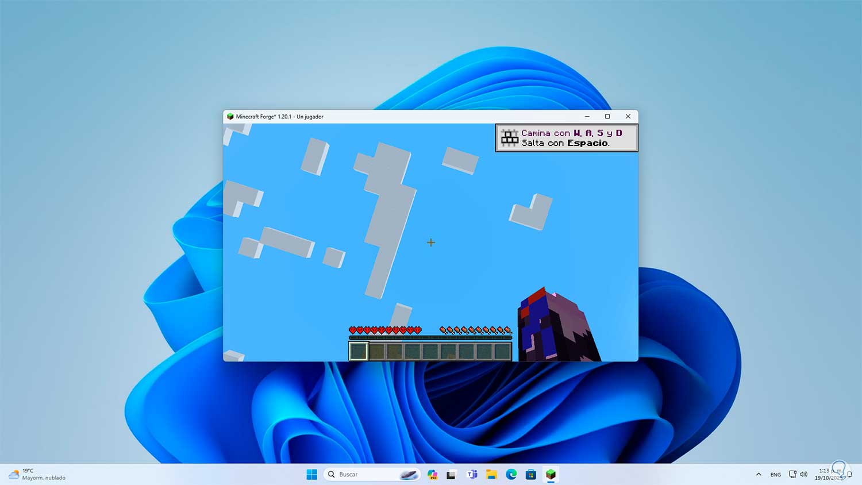The width and height of the screenshot is (862, 485).
Task: Select the first highlighted hotbar slot
Action: click(x=359, y=351)
